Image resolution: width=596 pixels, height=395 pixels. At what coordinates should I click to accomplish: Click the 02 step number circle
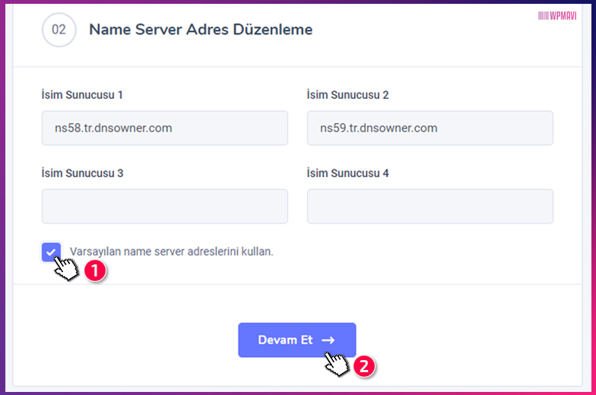point(59,30)
